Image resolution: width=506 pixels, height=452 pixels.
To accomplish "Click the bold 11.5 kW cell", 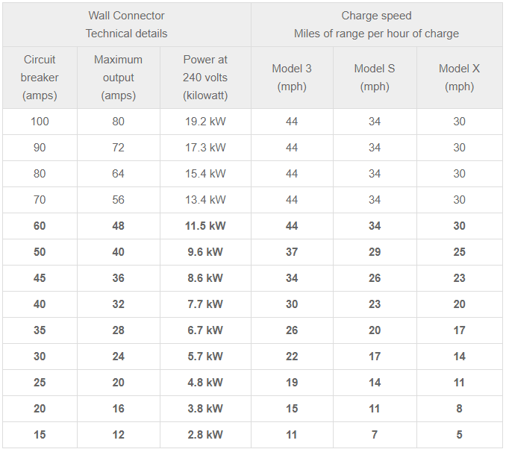I will (x=205, y=226).
